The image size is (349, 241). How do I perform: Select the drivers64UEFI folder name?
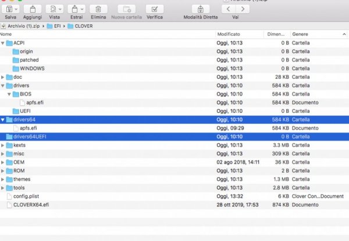[30, 137]
